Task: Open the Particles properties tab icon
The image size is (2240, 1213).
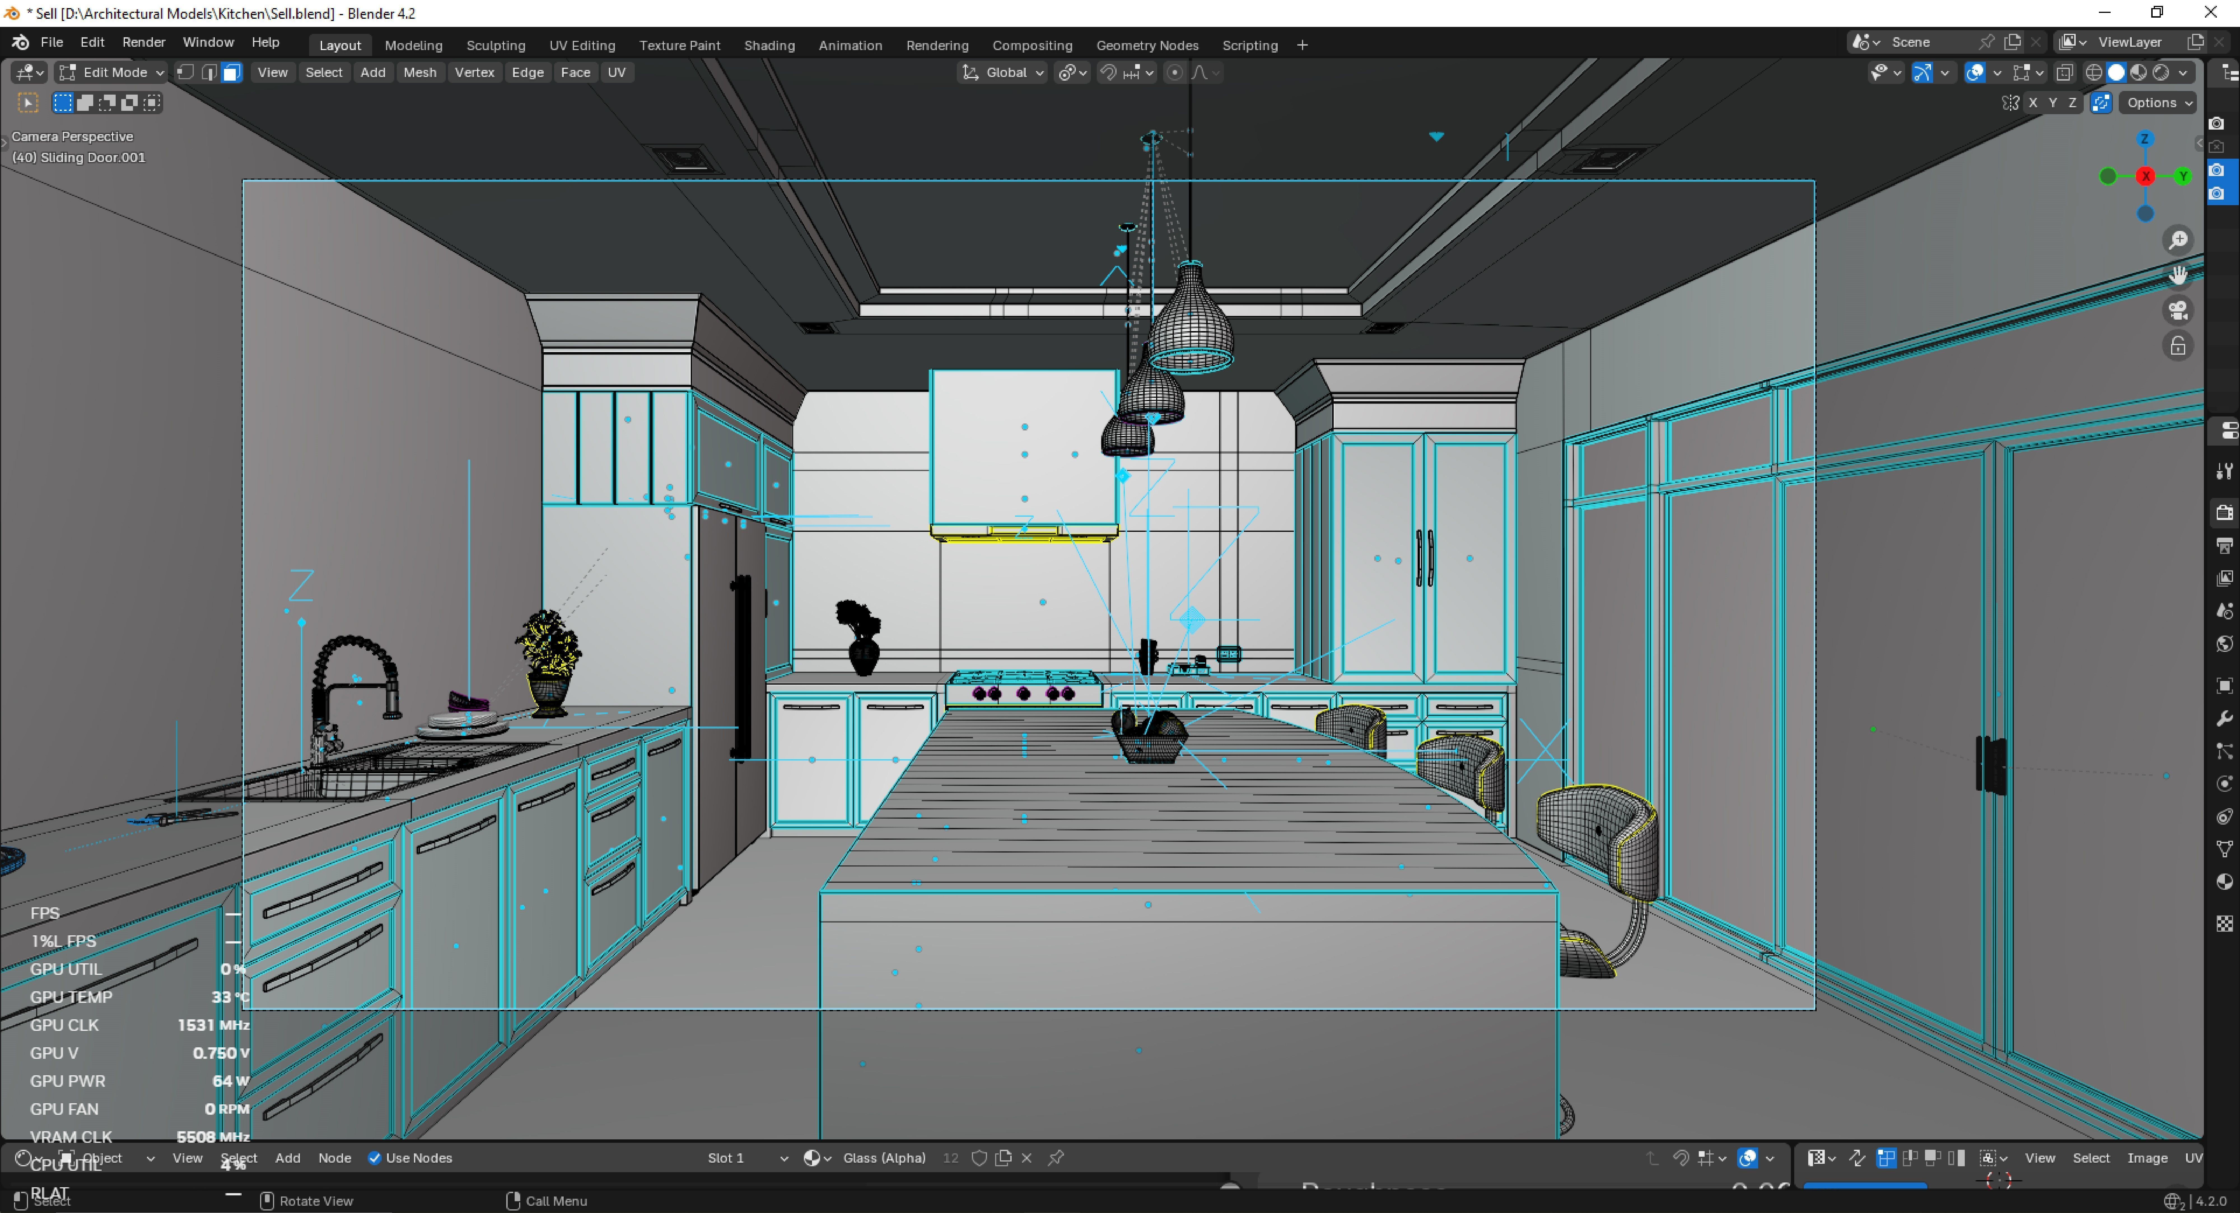Action: [x=2224, y=751]
